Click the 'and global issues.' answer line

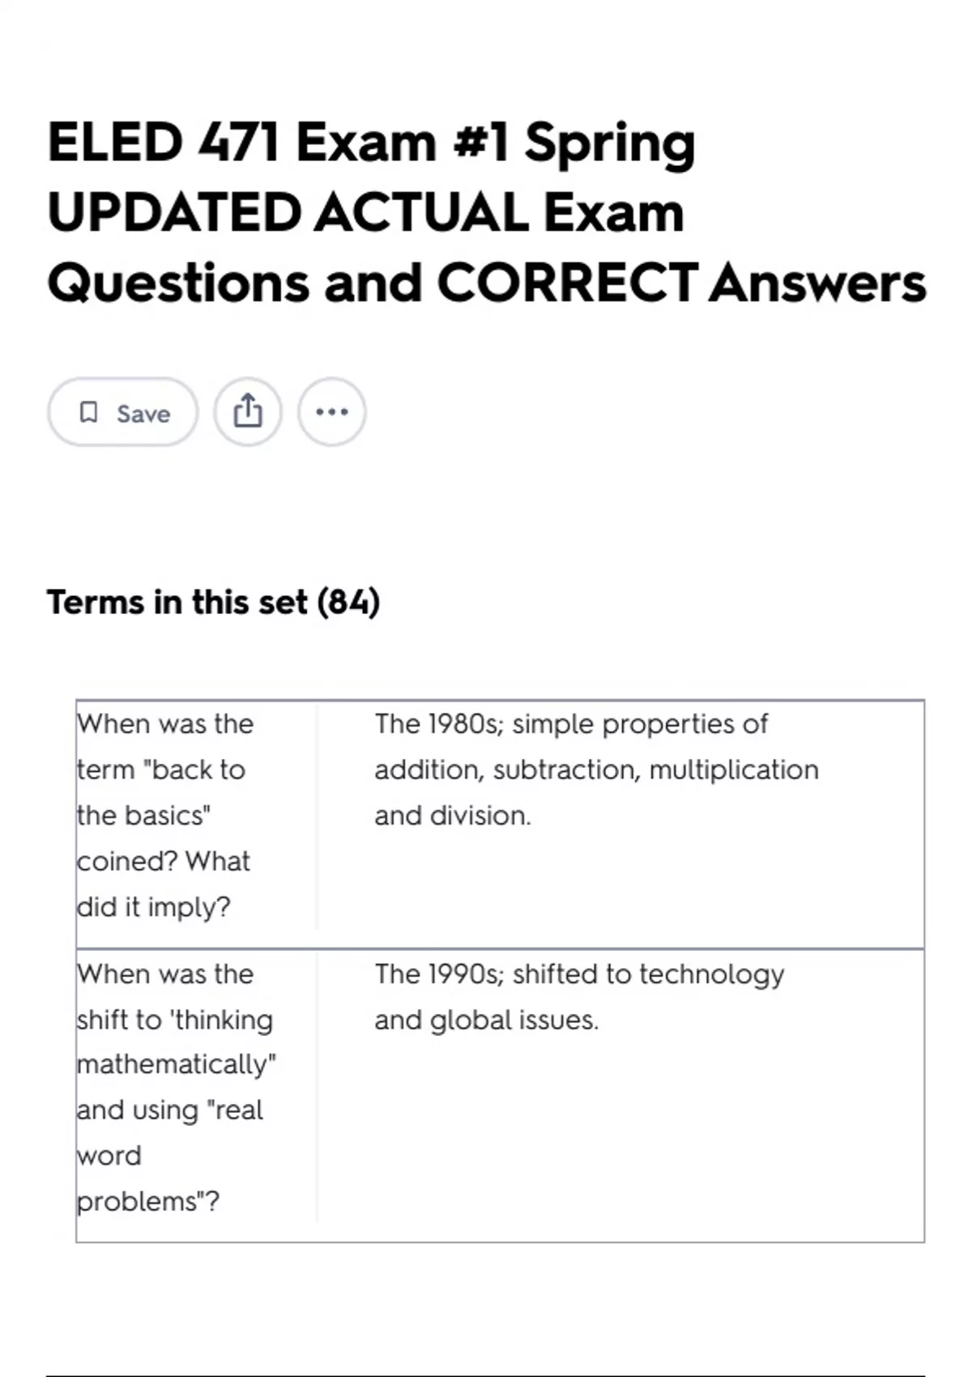click(486, 1020)
